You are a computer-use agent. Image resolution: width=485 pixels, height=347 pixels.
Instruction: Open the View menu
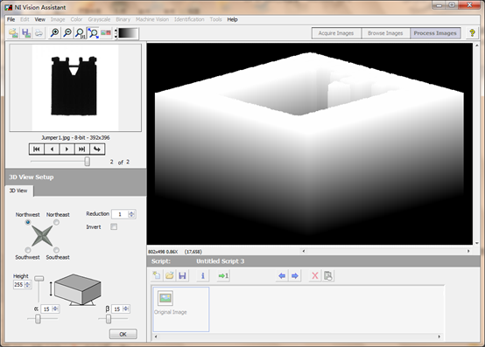coord(39,19)
